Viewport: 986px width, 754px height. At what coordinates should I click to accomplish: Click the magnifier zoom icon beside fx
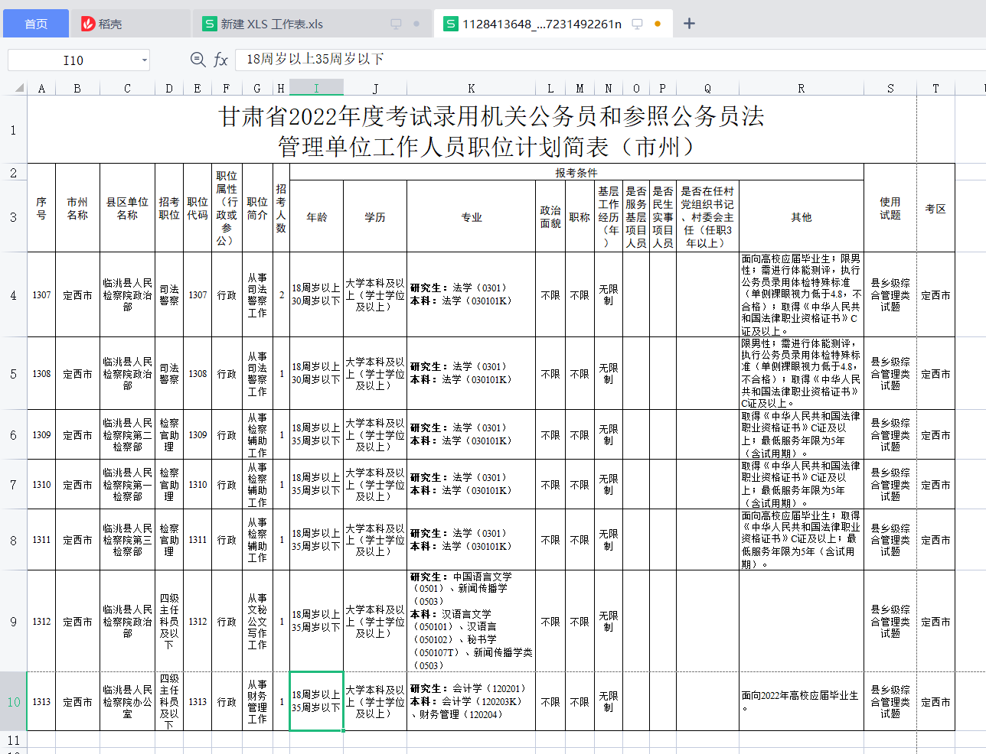(x=198, y=59)
